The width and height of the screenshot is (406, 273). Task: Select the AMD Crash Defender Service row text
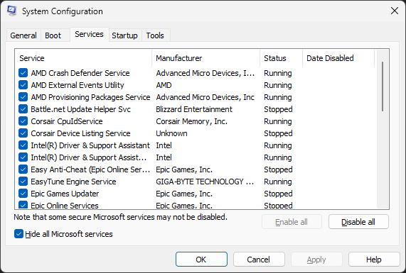(x=80, y=73)
